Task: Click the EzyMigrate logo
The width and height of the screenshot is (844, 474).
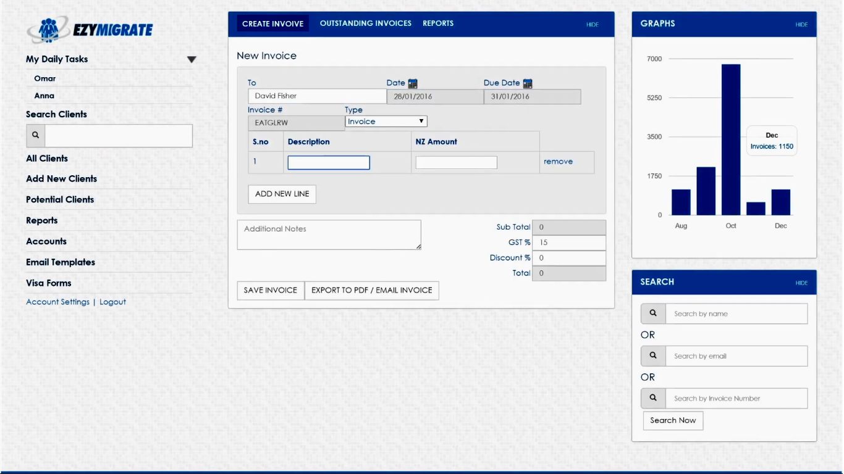Action: click(90, 29)
